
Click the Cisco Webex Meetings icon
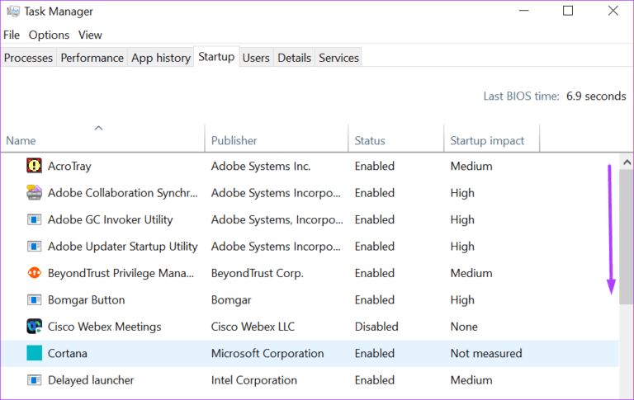(34, 326)
